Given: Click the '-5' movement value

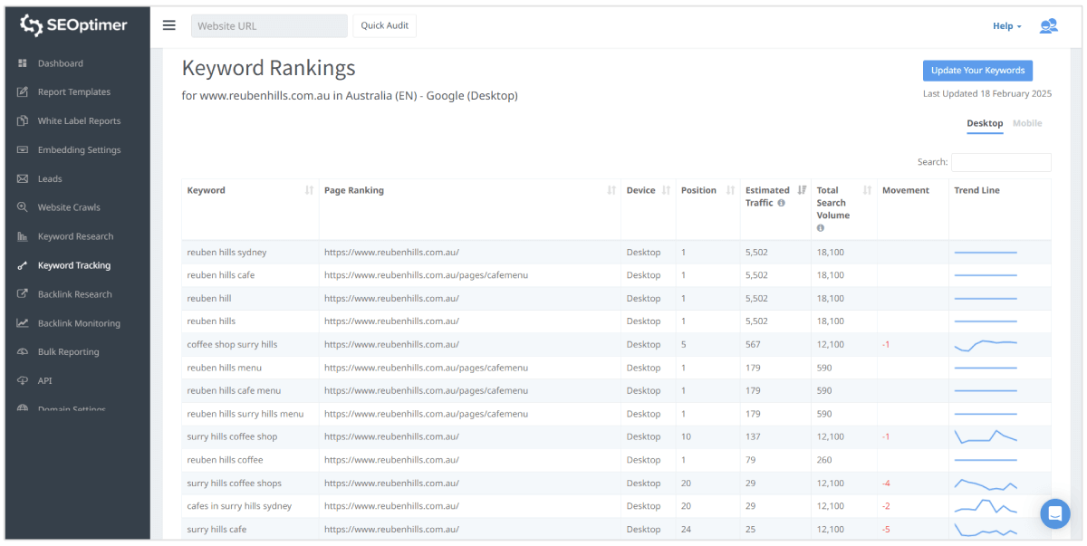Looking at the screenshot, I should [x=886, y=529].
